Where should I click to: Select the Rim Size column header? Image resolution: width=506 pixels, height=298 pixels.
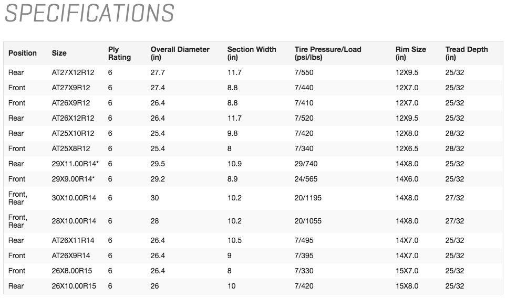click(410, 53)
